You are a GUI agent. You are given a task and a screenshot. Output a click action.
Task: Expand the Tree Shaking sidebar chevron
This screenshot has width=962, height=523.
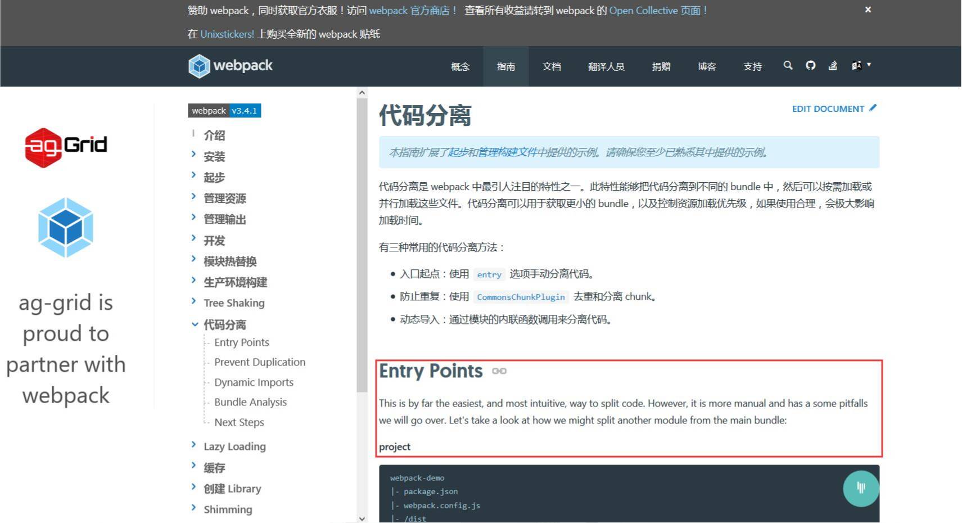coord(193,301)
